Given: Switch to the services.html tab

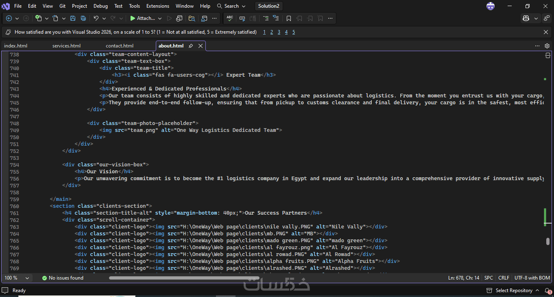Looking at the screenshot, I should click(66, 46).
